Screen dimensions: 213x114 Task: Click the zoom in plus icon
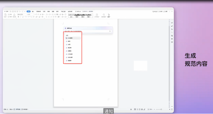point(170,109)
